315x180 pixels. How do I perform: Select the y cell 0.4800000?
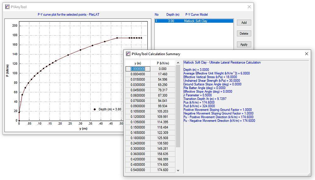coord(138,165)
